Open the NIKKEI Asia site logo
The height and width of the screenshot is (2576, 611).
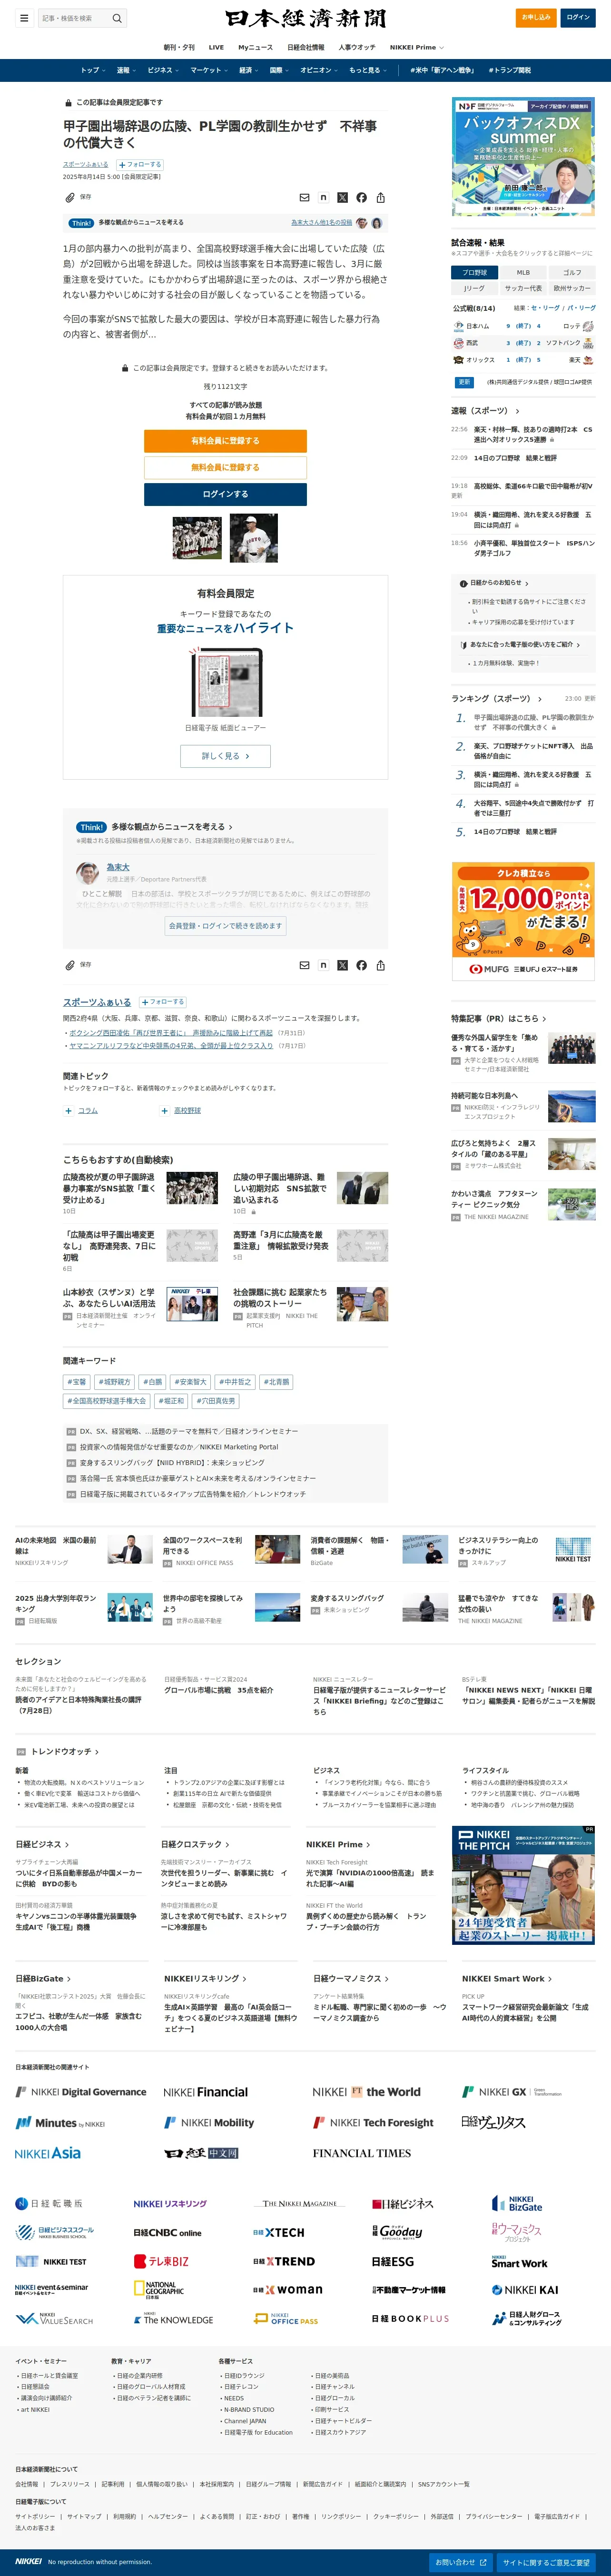click(48, 2153)
